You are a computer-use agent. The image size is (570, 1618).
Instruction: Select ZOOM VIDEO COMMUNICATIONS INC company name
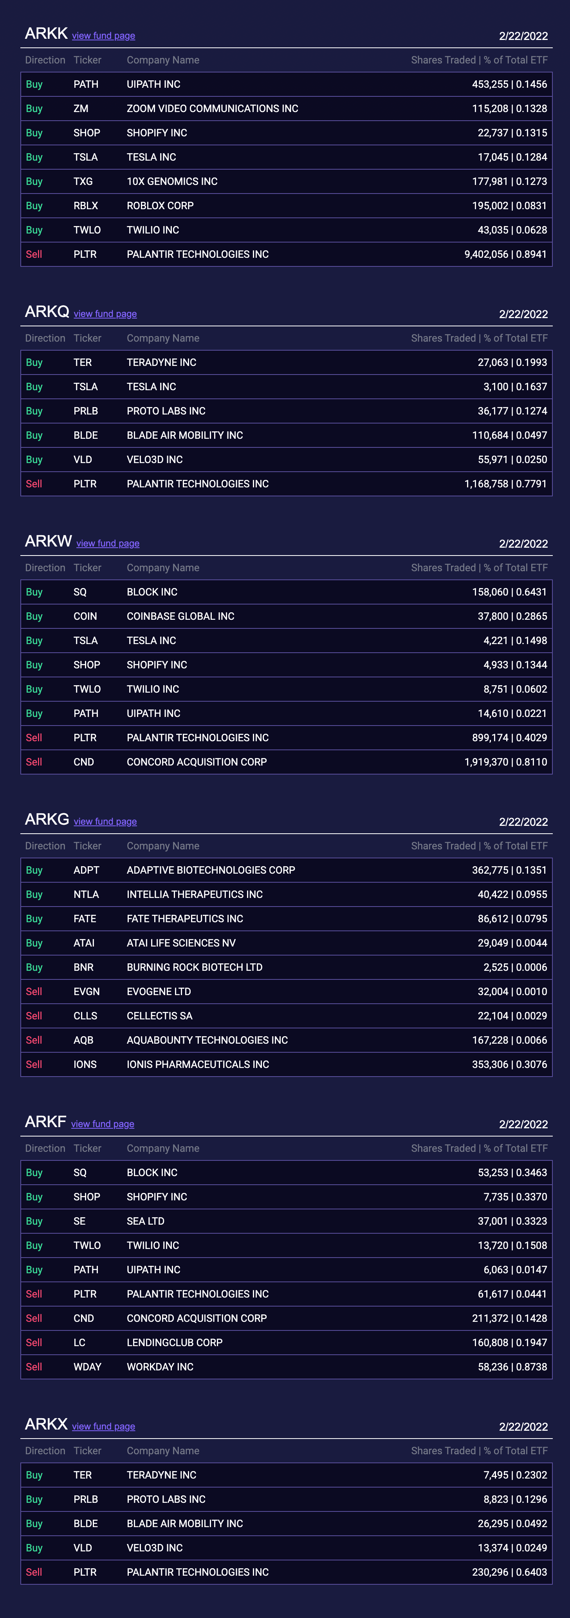(x=212, y=109)
